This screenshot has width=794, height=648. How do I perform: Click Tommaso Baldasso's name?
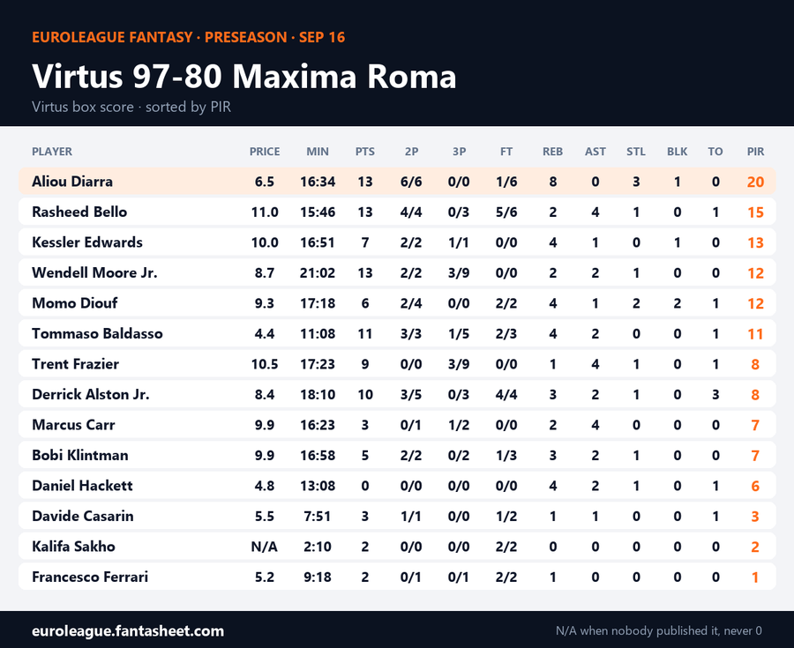click(x=97, y=333)
